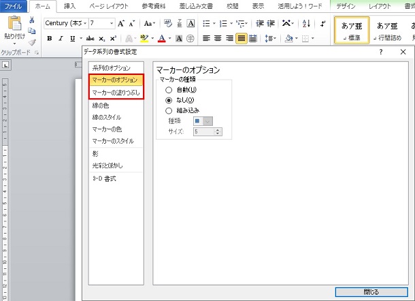Click the dialog help question mark
The width and height of the screenshot is (415, 301).
[x=381, y=52]
